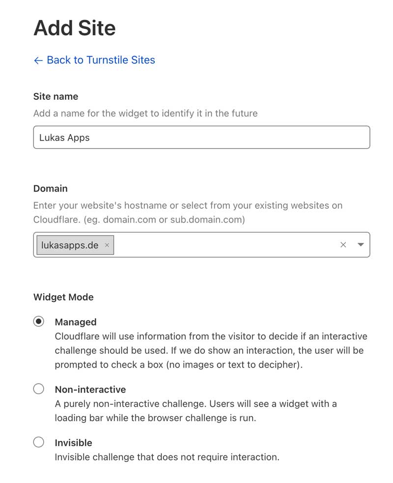Image resolution: width=393 pixels, height=483 pixels.
Task: Select the Managed widget mode
Action: point(38,321)
